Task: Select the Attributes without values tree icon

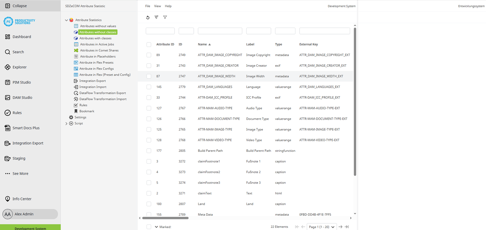Action: click(x=76, y=26)
